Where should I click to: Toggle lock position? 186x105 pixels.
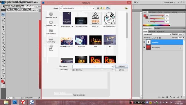(158, 38)
